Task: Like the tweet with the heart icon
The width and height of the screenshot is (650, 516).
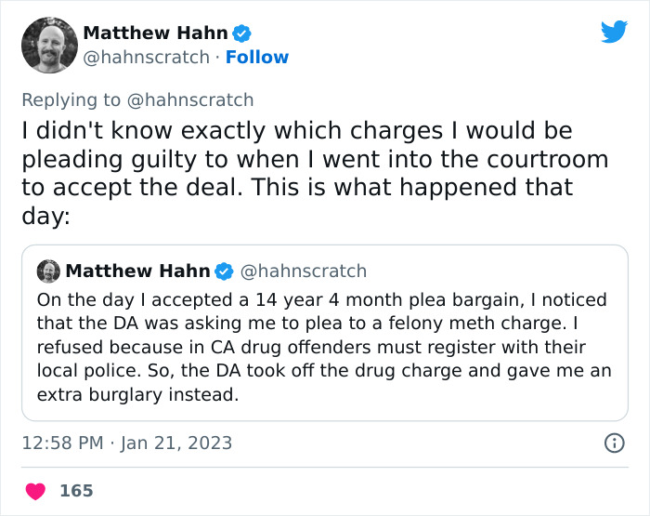Action: [35, 490]
